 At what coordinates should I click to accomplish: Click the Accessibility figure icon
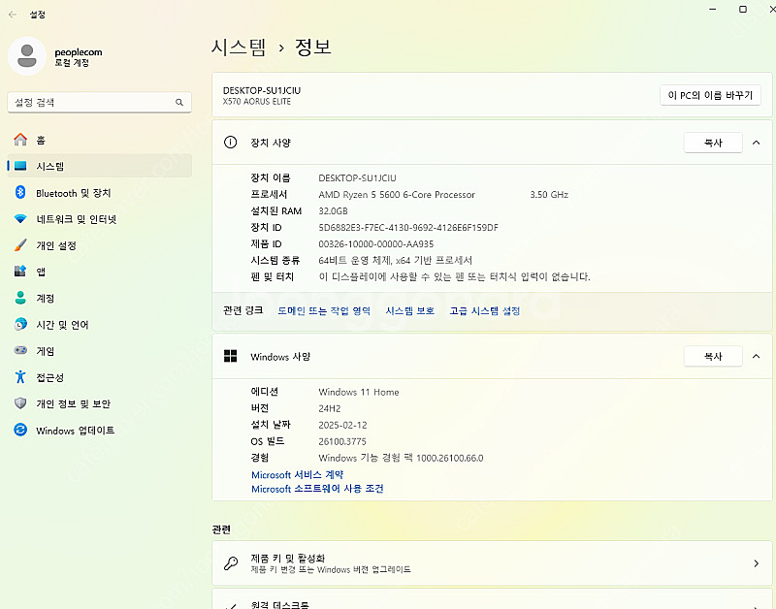pos(20,377)
